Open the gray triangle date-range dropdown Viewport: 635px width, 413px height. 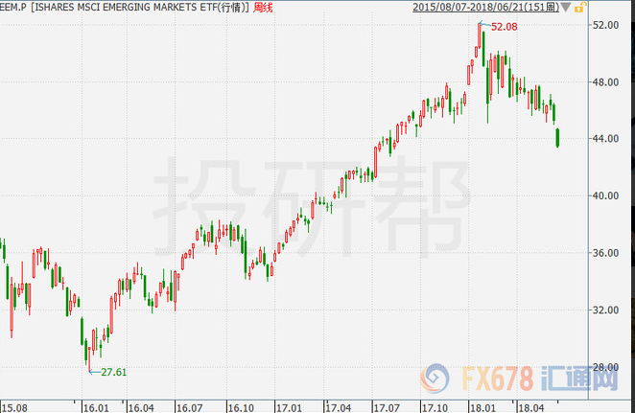point(566,8)
